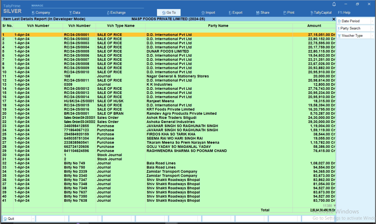Select Tikaram Meena So Prem Narayan Meena
The width and height of the screenshot is (376, 224).
coord(183,142)
